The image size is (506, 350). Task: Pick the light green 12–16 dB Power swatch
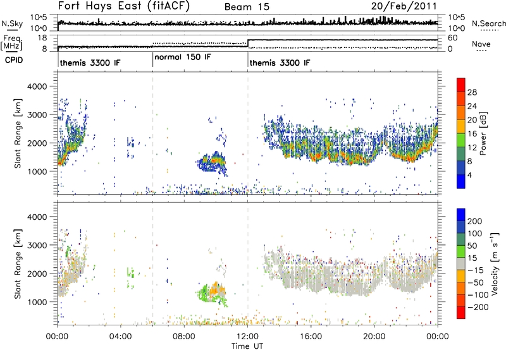461,140
